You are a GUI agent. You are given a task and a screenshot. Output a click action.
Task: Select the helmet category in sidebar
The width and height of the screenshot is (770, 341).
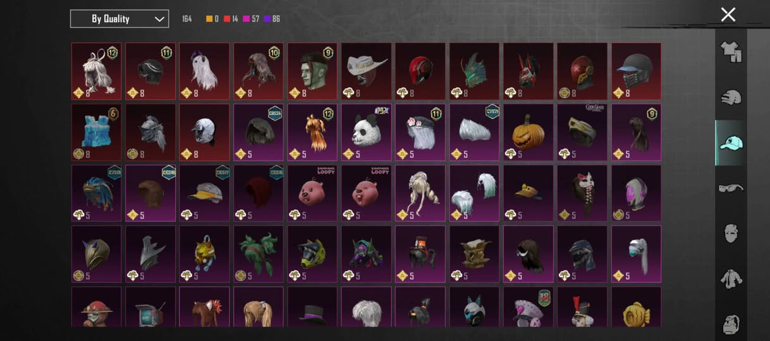click(x=731, y=97)
